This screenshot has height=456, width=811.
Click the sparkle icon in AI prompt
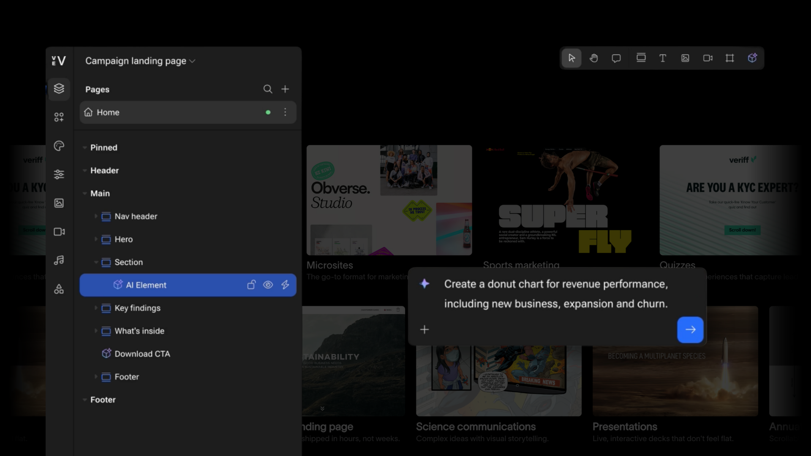(425, 284)
